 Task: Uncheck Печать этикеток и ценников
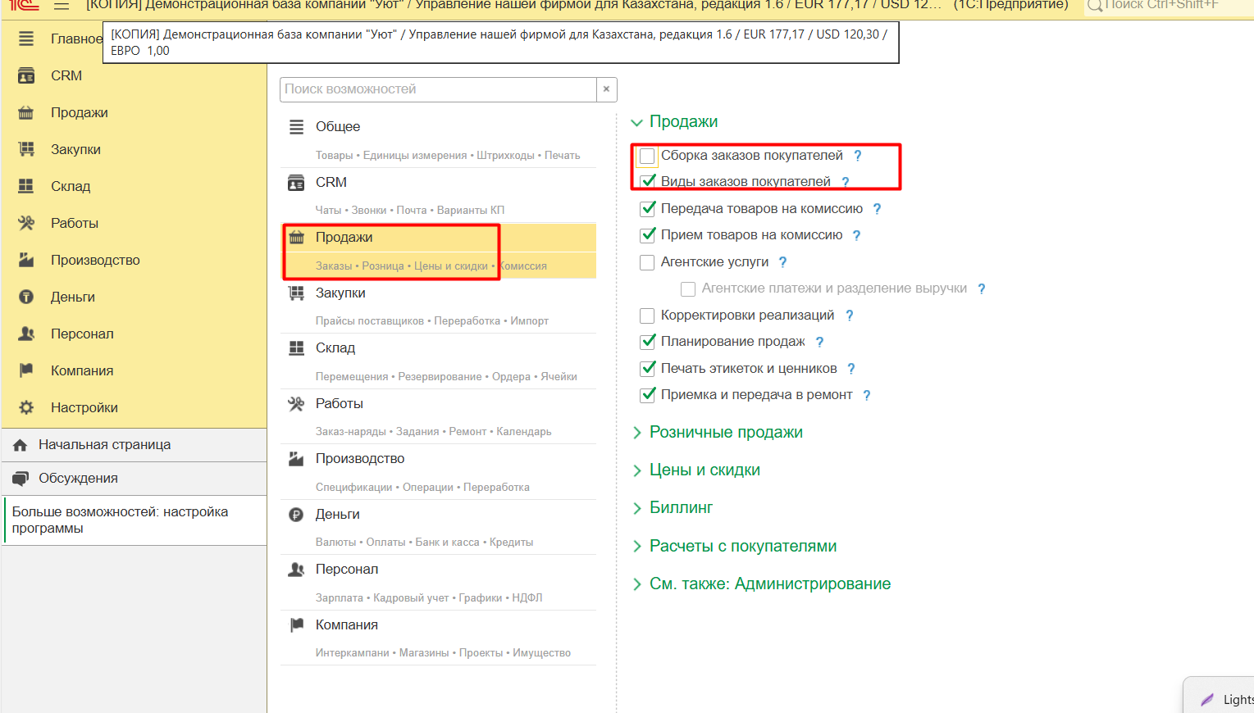coord(647,369)
